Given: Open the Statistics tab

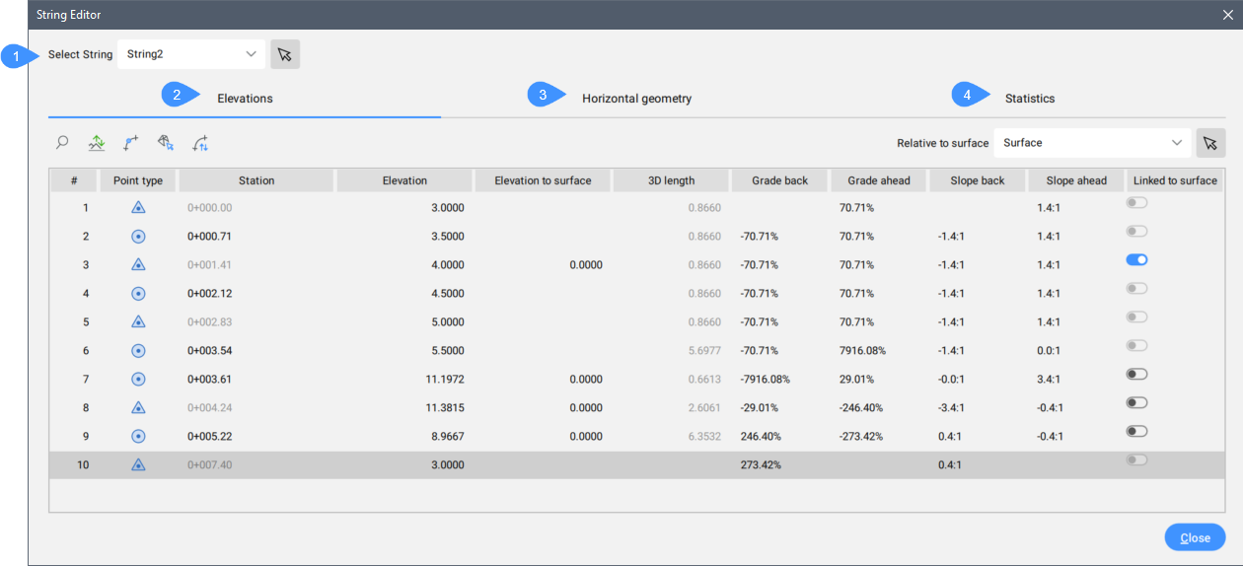Looking at the screenshot, I should (1029, 99).
